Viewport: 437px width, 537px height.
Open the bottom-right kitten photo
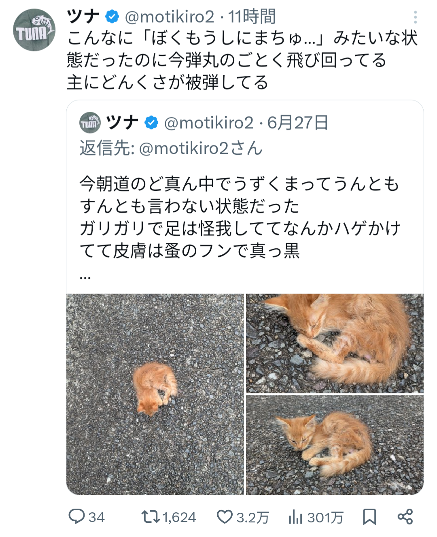[x=335, y=445]
